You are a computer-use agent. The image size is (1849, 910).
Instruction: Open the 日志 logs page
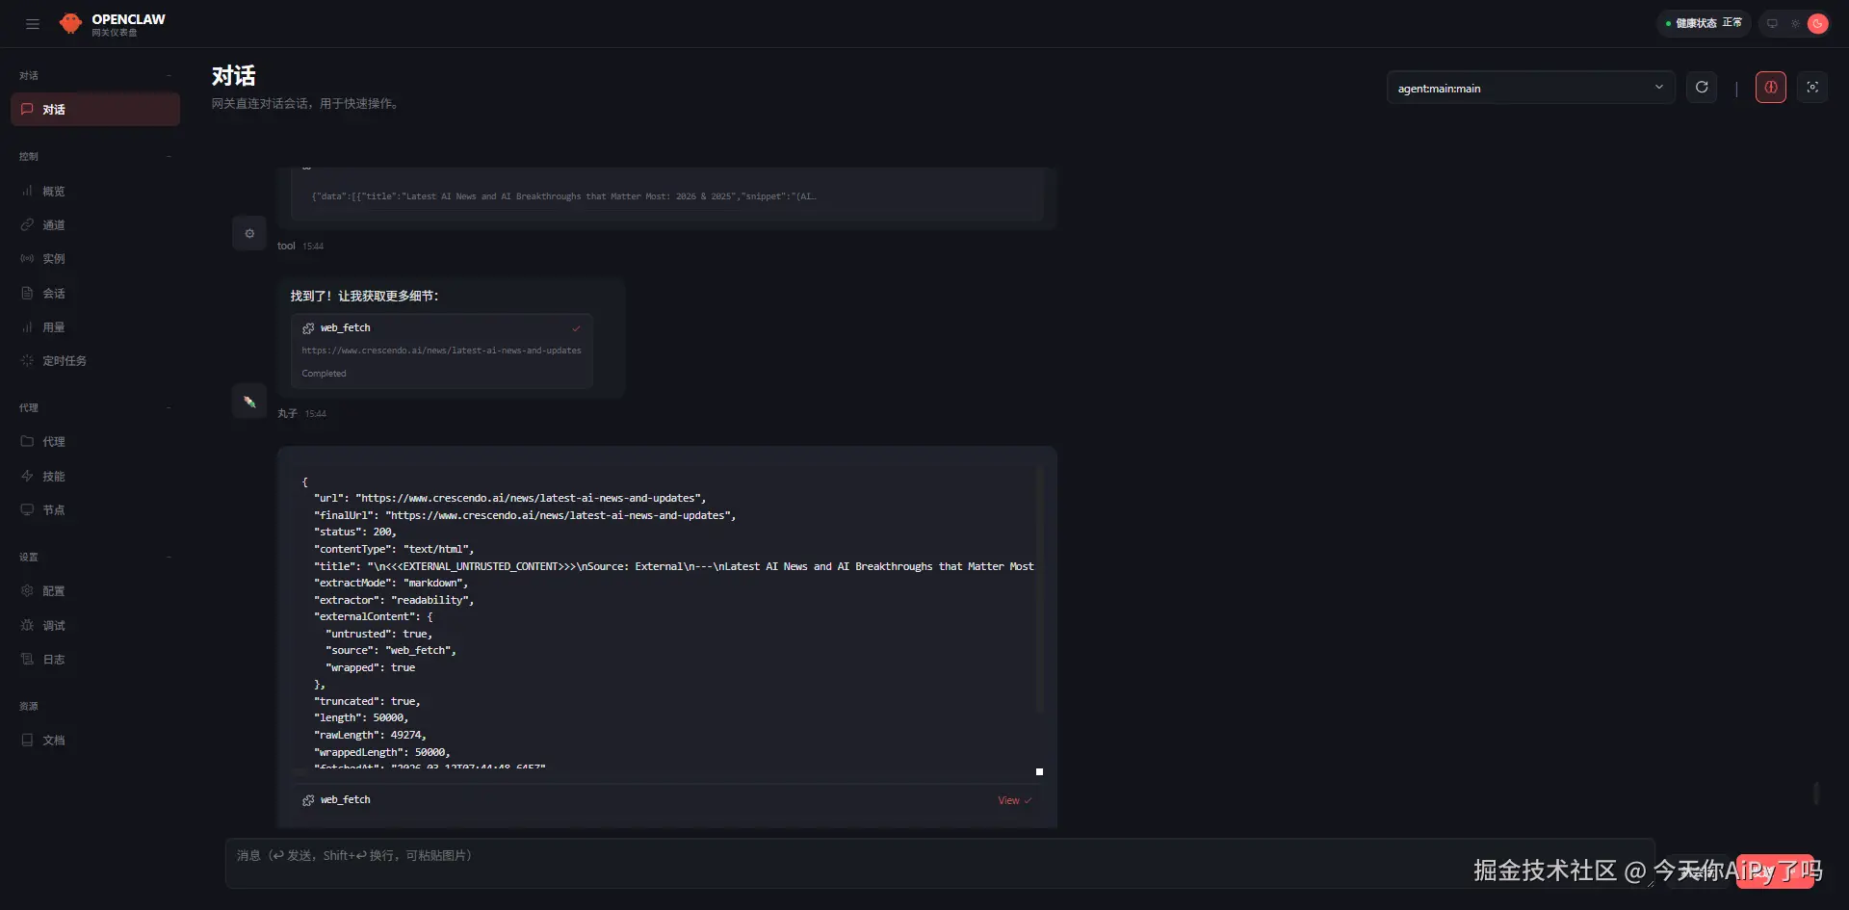click(x=54, y=660)
